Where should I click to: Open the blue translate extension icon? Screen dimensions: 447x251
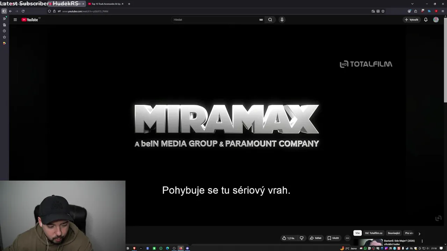[x=429, y=11]
